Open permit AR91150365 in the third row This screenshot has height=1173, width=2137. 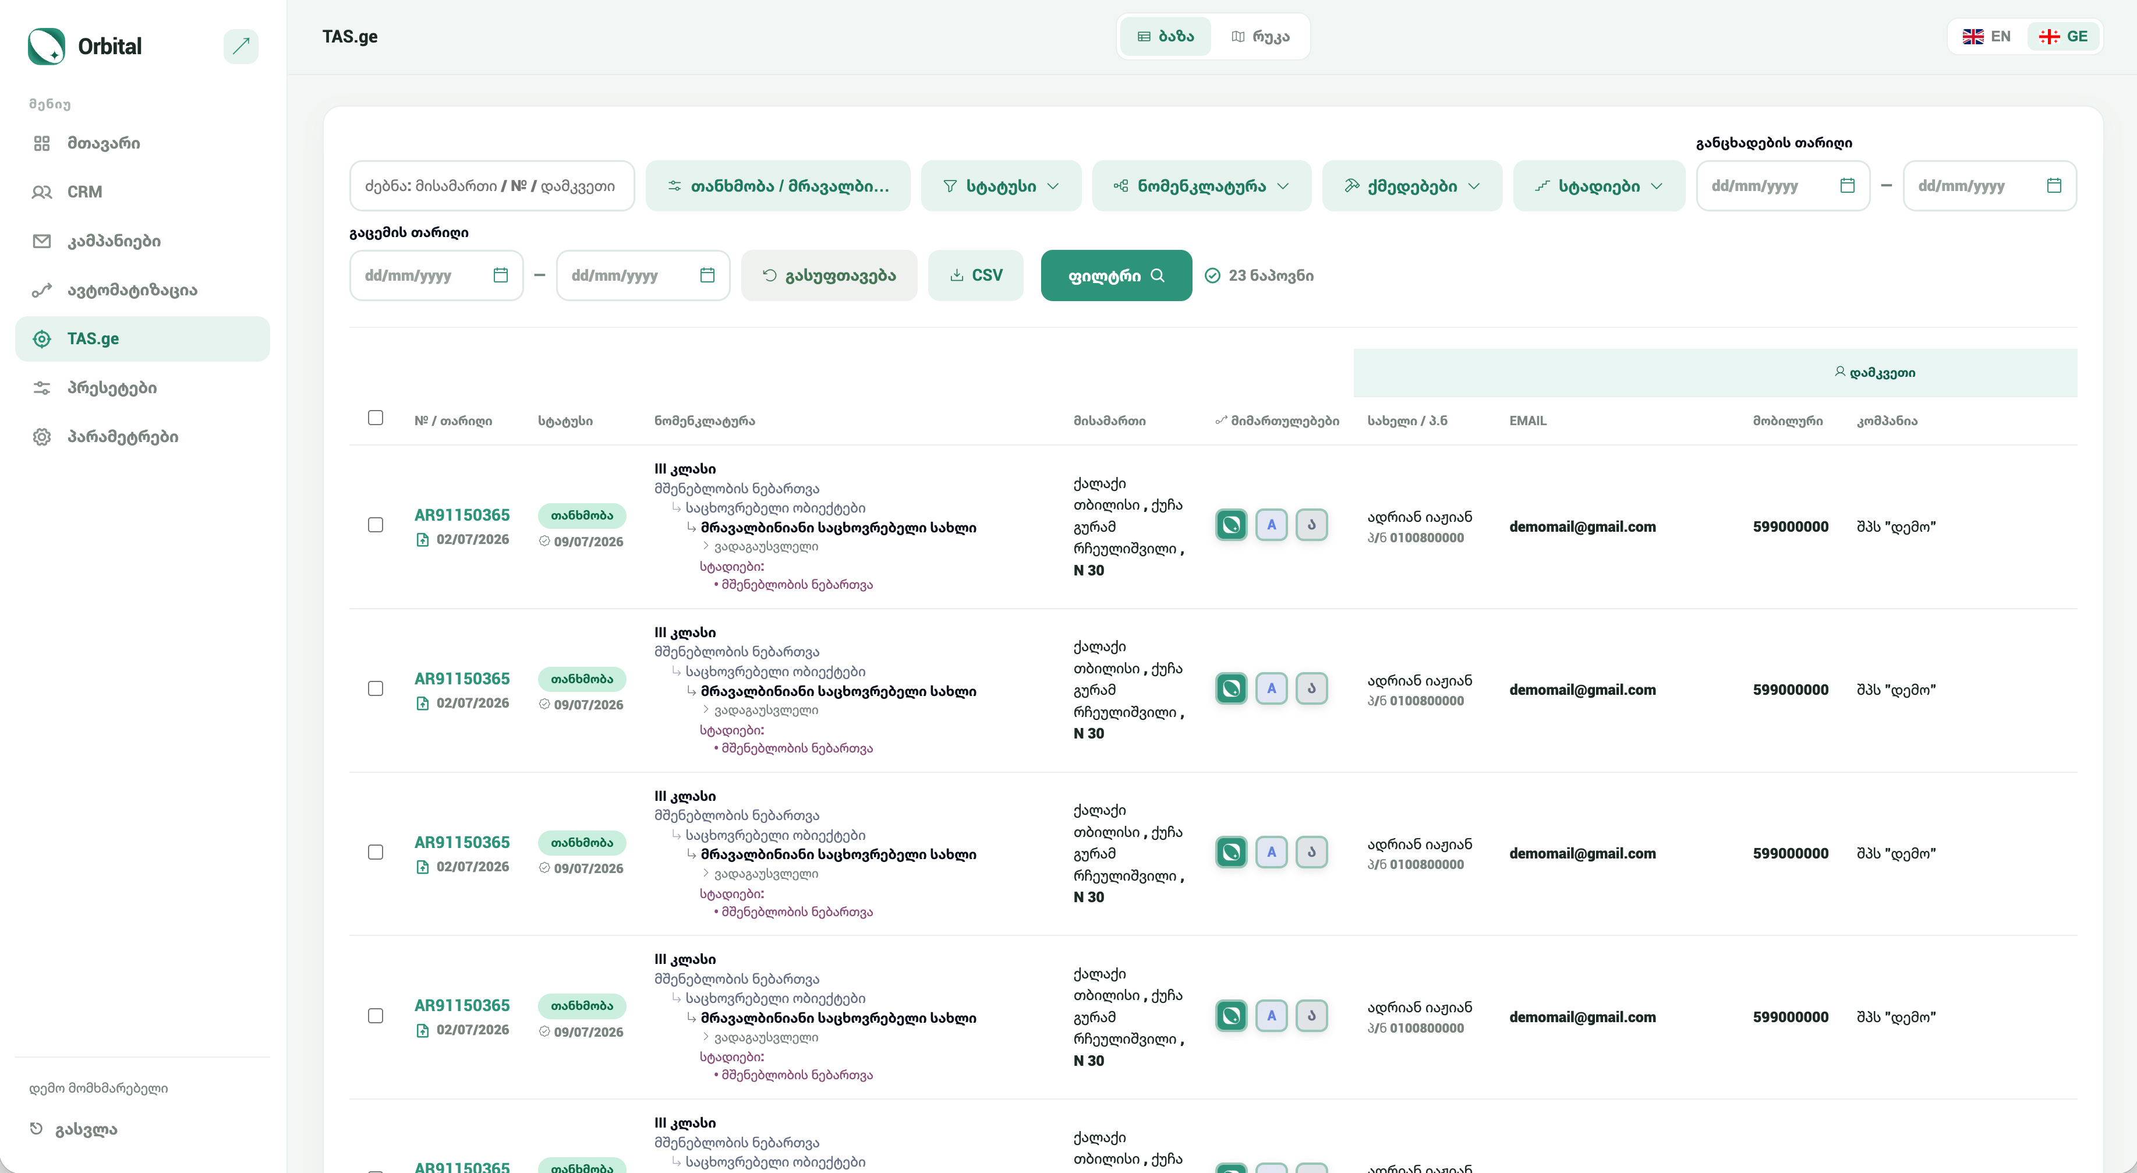tap(462, 842)
